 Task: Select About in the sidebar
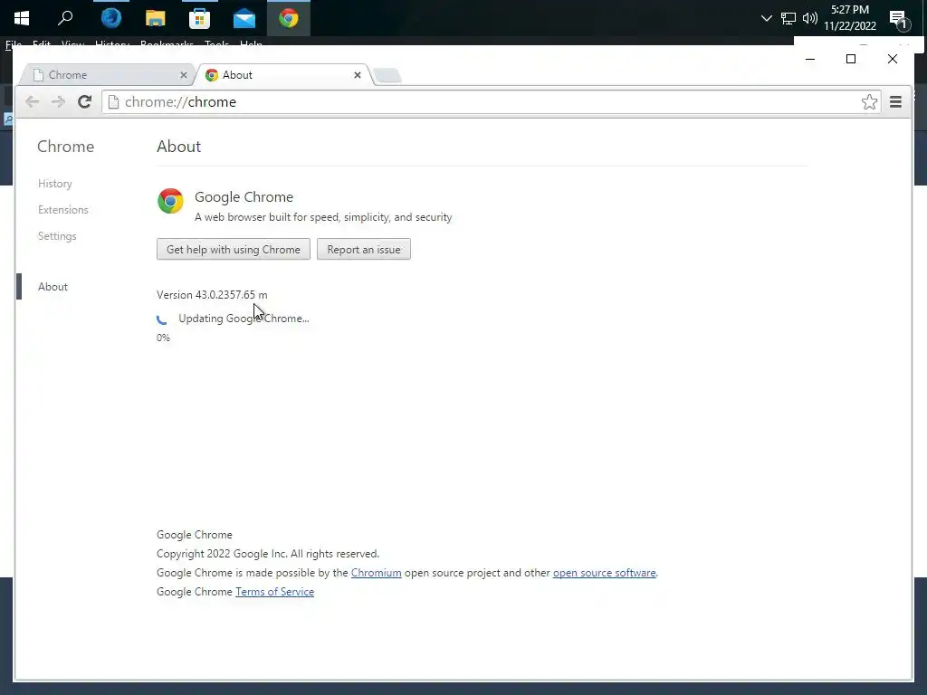click(x=53, y=287)
